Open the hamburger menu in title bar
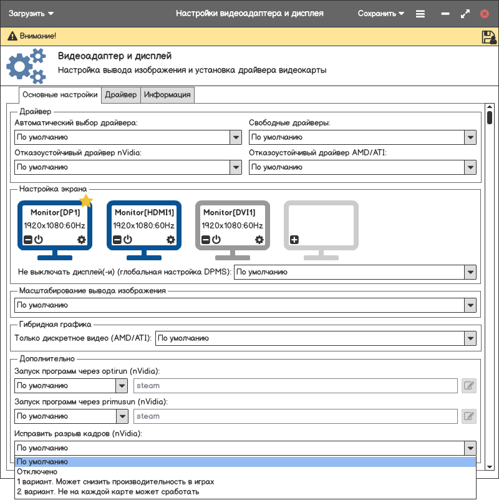Viewport: 499px width, 500px height. coord(420,14)
